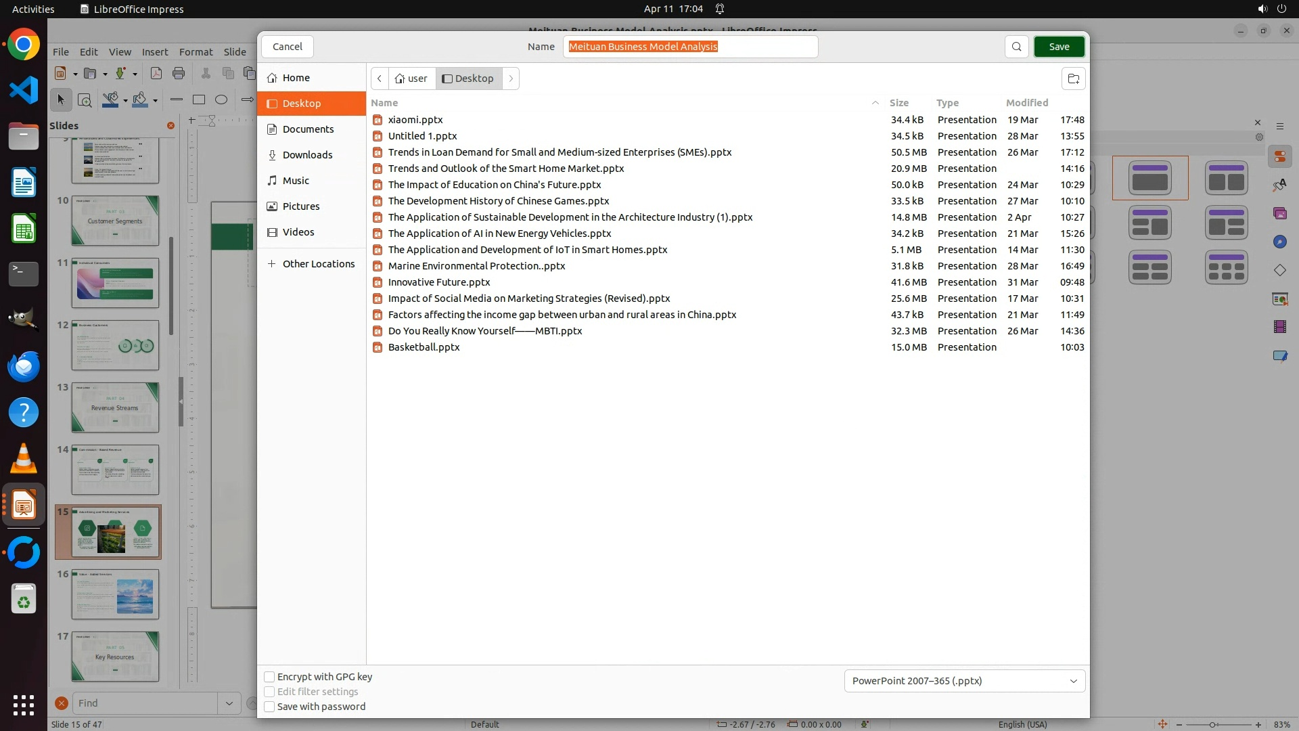This screenshot has height=731, width=1299.
Task: Enable Encrypt with GPG key
Action: point(269,677)
